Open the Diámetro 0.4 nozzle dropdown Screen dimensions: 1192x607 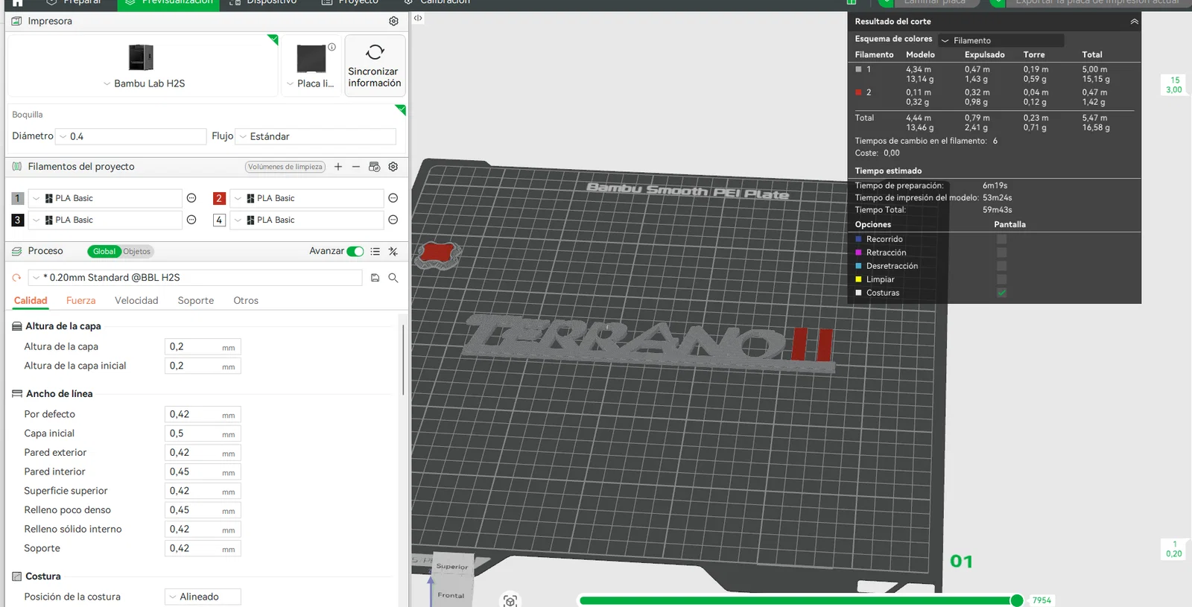(131, 136)
